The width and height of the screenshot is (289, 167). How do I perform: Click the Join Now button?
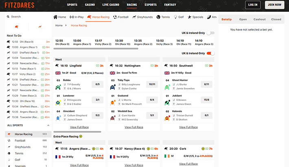274,5
